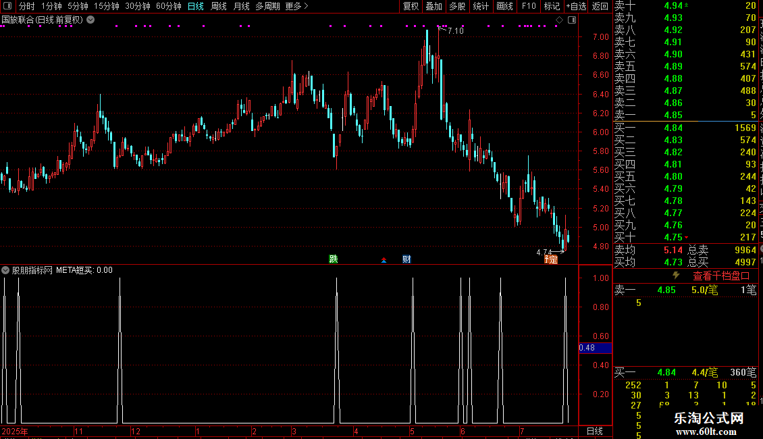
Task: Open the 复权 menu
Action: (x=411, y=6)
